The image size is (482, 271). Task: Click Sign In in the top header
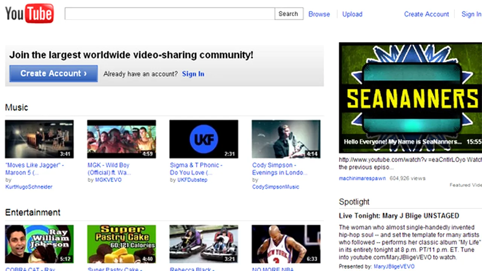coord(471,14)
